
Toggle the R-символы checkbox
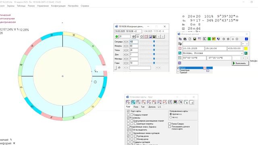[128, 118]
